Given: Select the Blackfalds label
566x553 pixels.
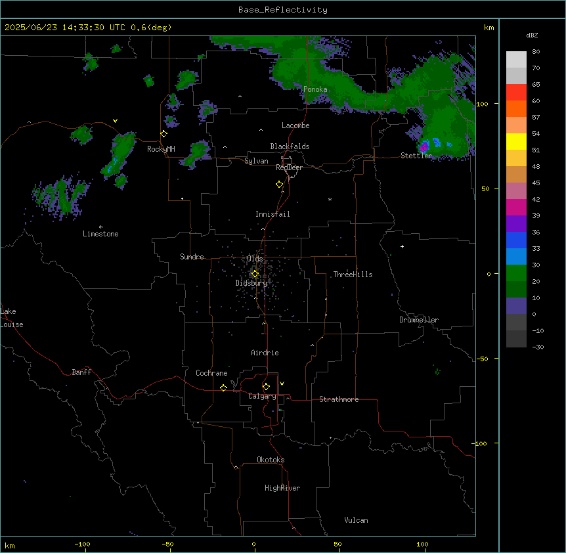Looking at the screenshot, I should (290, 146).
